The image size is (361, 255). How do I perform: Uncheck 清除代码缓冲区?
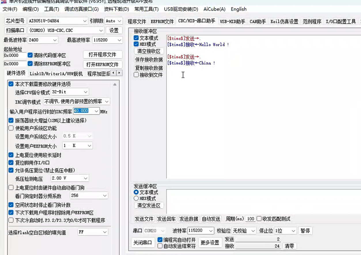tap(30, 56)
